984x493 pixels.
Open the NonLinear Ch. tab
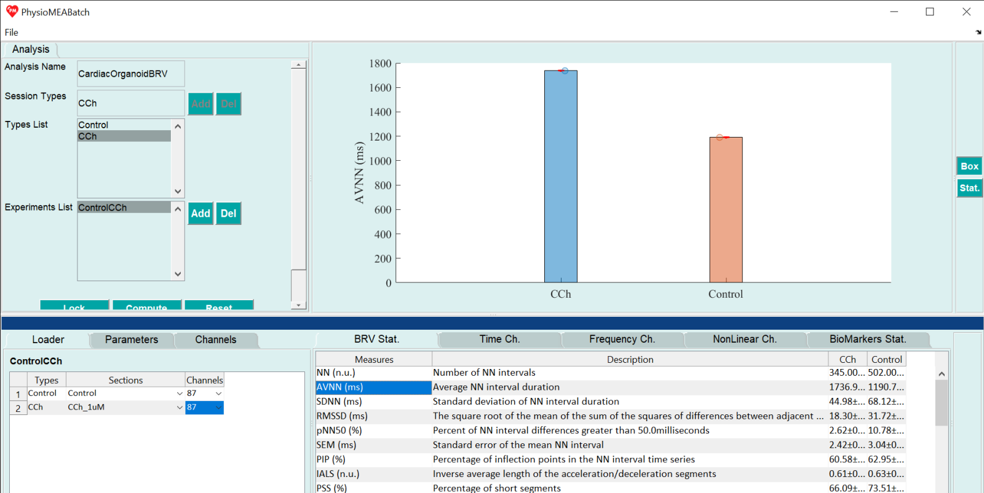pyautogui.click(x=744, y=339)
